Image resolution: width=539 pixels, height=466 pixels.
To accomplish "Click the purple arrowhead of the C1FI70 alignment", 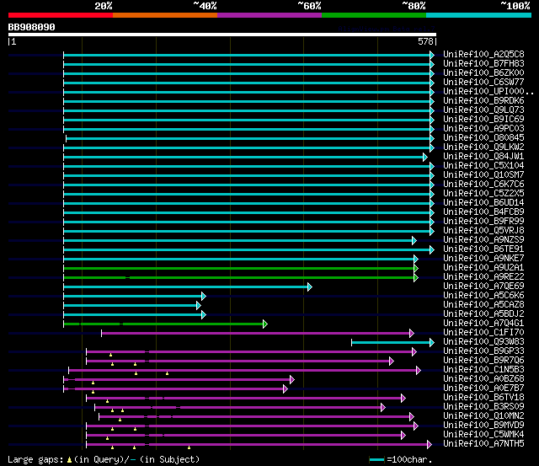I will pyautogui.click(x=412, y=333).
